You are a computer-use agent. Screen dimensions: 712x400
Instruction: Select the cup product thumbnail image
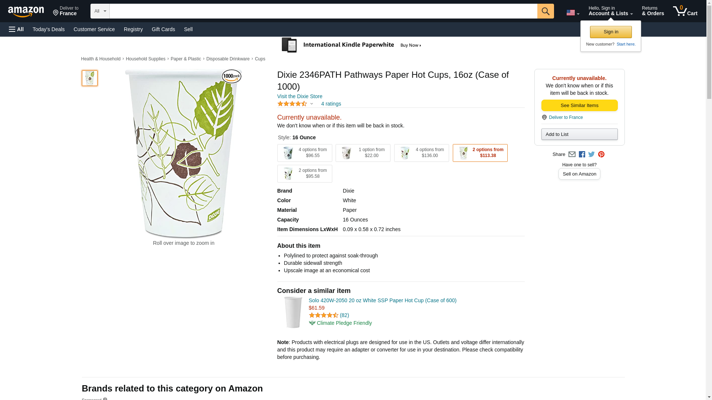click(x=90, y=78)
